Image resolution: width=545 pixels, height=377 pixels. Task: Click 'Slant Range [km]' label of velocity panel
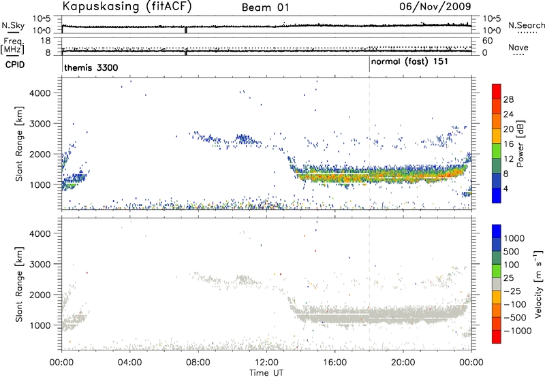click(19, 284)
